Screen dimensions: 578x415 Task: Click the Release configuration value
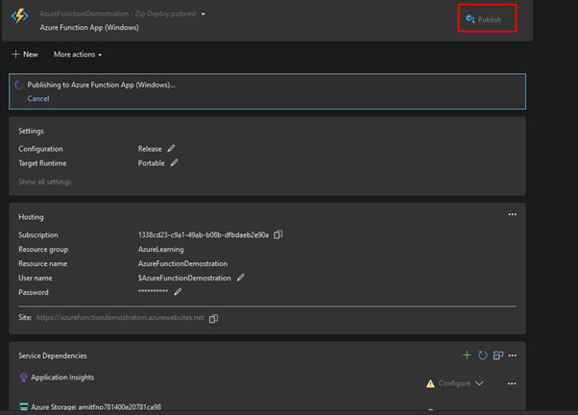[150, 149]
